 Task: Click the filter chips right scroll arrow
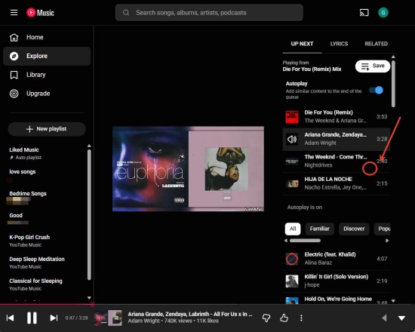[387, 241]
